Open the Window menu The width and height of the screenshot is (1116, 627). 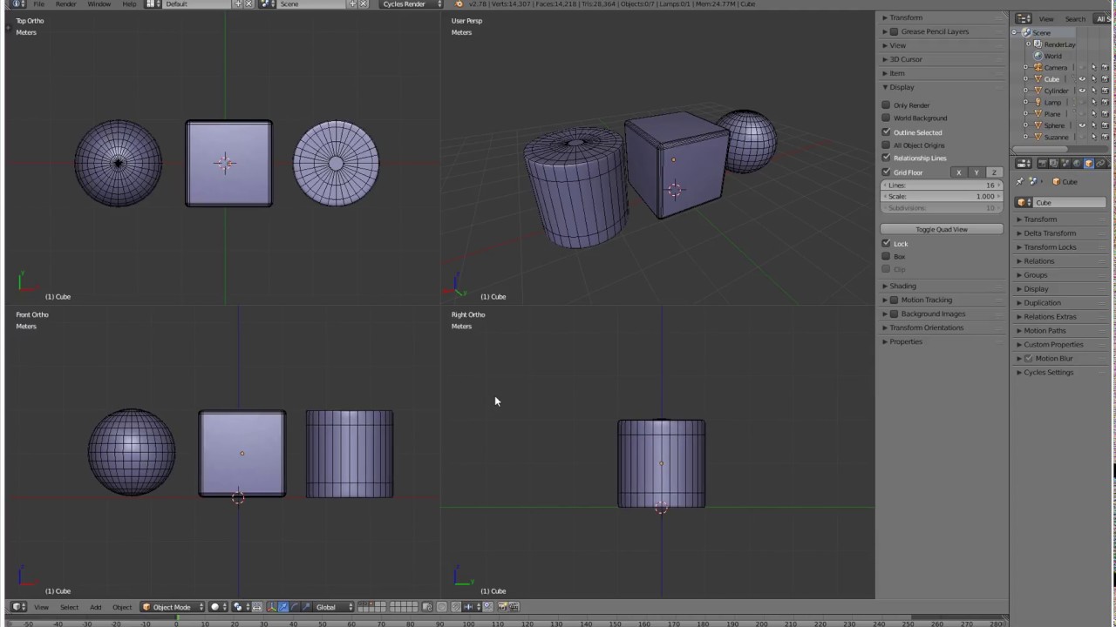pyautogui.click(x=99, y=3)
